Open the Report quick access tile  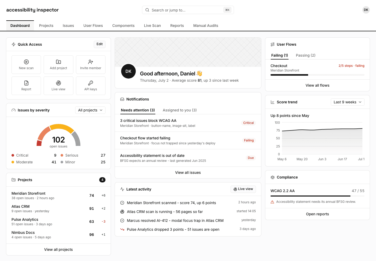point(26,86)
